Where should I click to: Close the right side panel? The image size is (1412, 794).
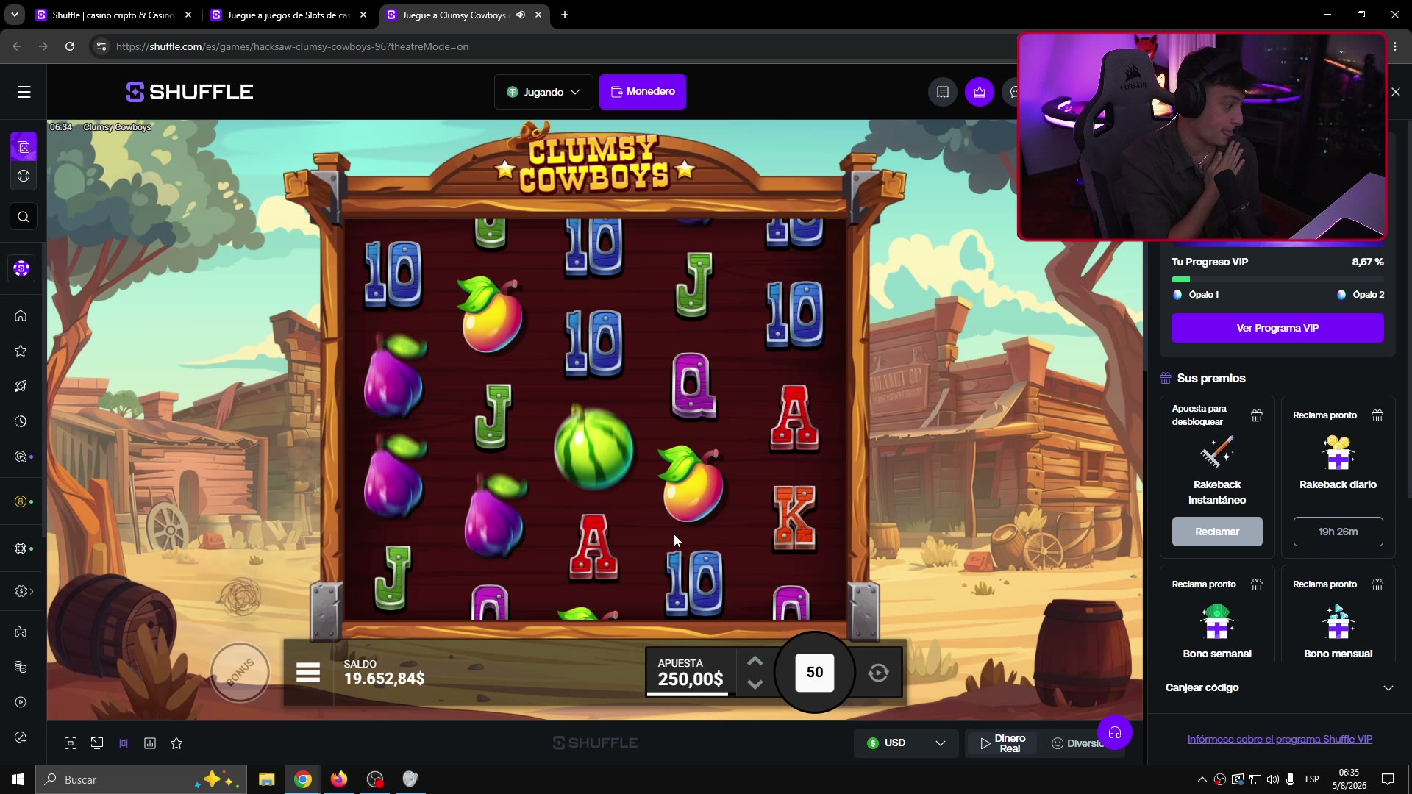pyautogui.click(x=1396, y=92)
